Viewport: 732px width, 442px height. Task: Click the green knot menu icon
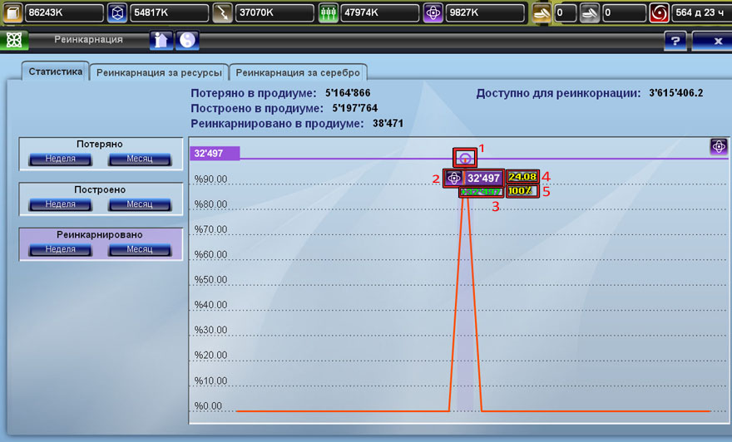click(13, 41)
